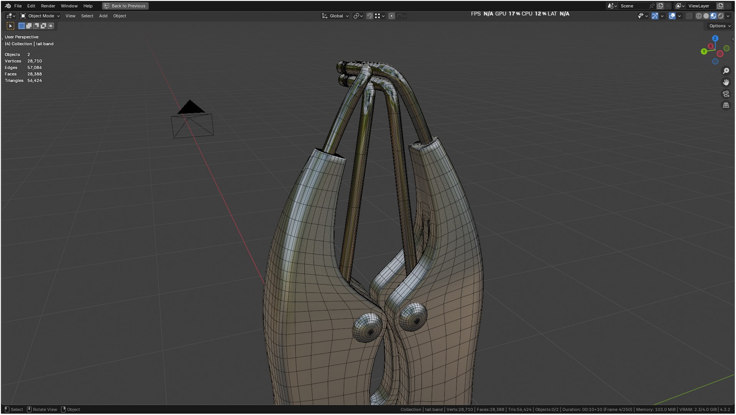Viewport: 736px width, 415px height.
Task: Open the viewport Object menu
Action: 120,16
